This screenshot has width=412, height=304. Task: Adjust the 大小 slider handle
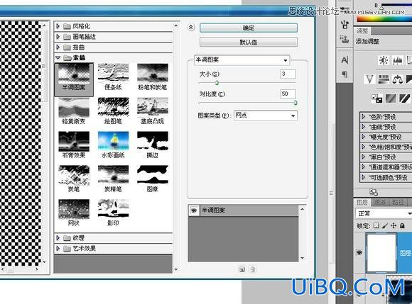pos(217,83)
